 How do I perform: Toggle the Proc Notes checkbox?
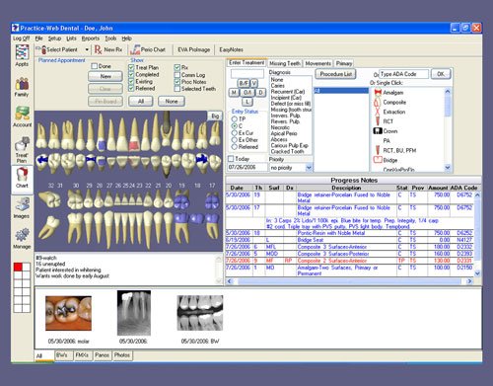tap(177, 82)
